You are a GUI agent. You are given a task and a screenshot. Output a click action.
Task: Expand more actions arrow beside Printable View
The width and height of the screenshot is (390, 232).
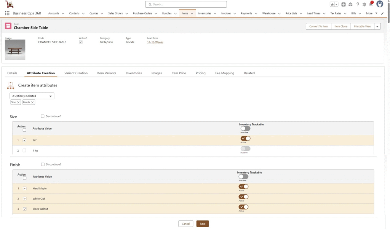pos(377,26)
